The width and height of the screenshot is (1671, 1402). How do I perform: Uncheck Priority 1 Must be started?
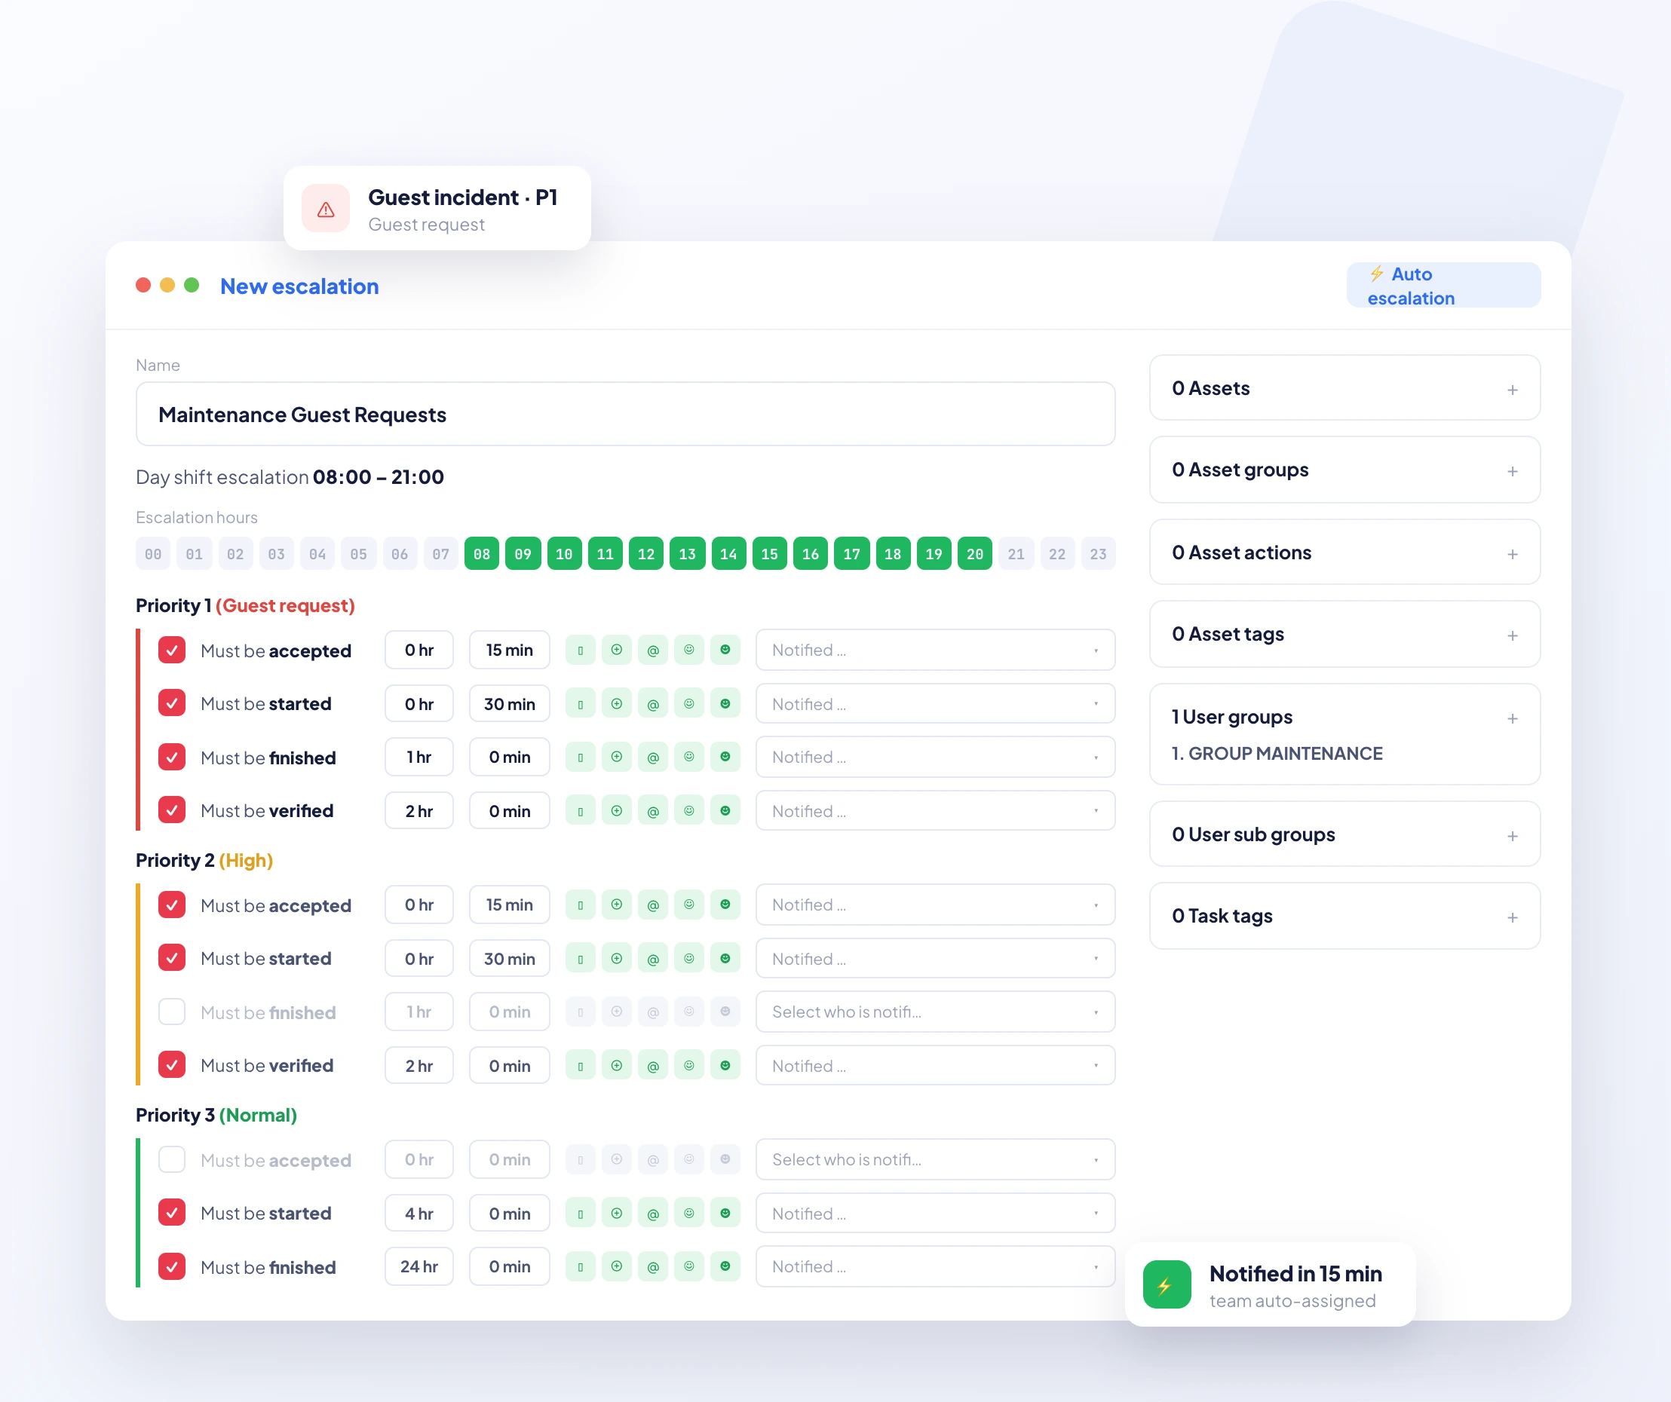(x=172, y=704)
